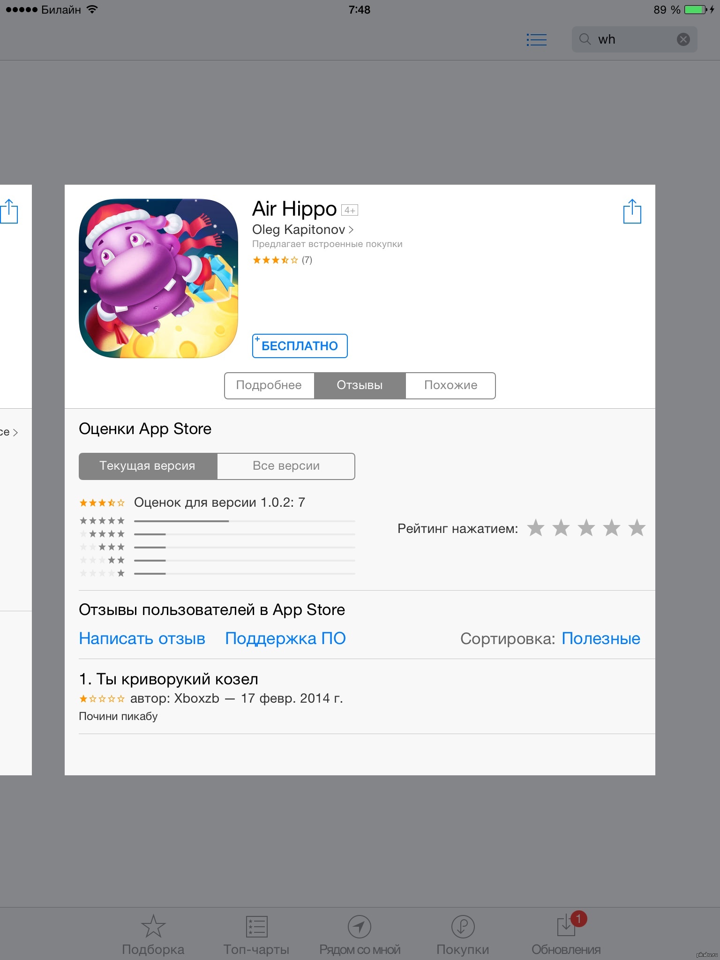Tap the search field containing wh
The width and height of the screenshot is (720, 960).
tap(634, 39)
